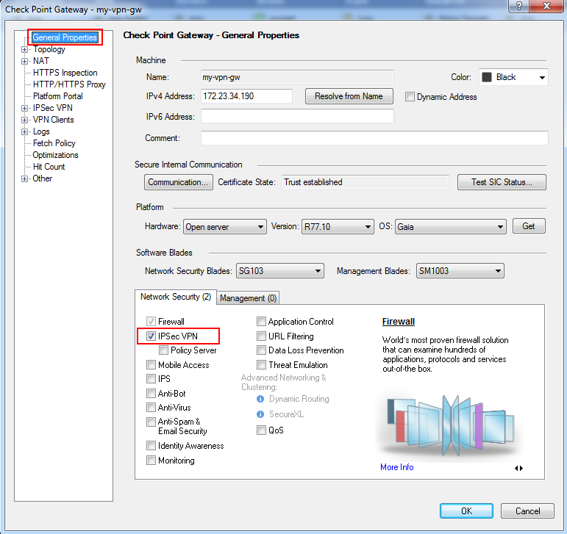
Task: Open the Color dropdown showing Black
Action: [513, 77]
